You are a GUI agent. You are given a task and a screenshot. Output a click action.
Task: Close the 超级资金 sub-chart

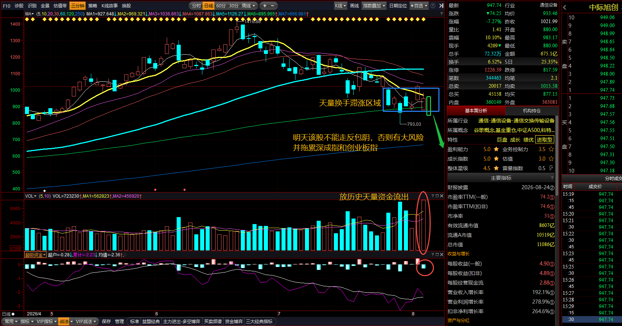tap(442, 254)
